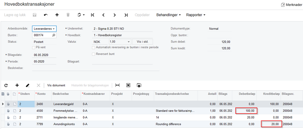Open the Arbeidsområde dropdown
Viewport: 303px width, 129px height.
click(x=44, y=29)
